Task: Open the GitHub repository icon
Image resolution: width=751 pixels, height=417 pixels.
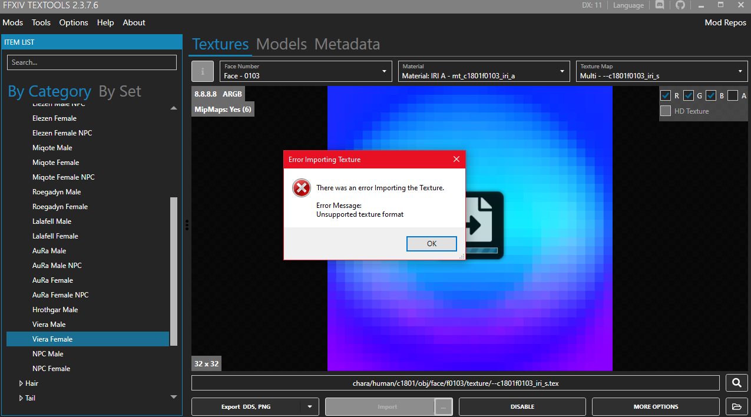Action: pyautogui.click(x=680, y=5)
